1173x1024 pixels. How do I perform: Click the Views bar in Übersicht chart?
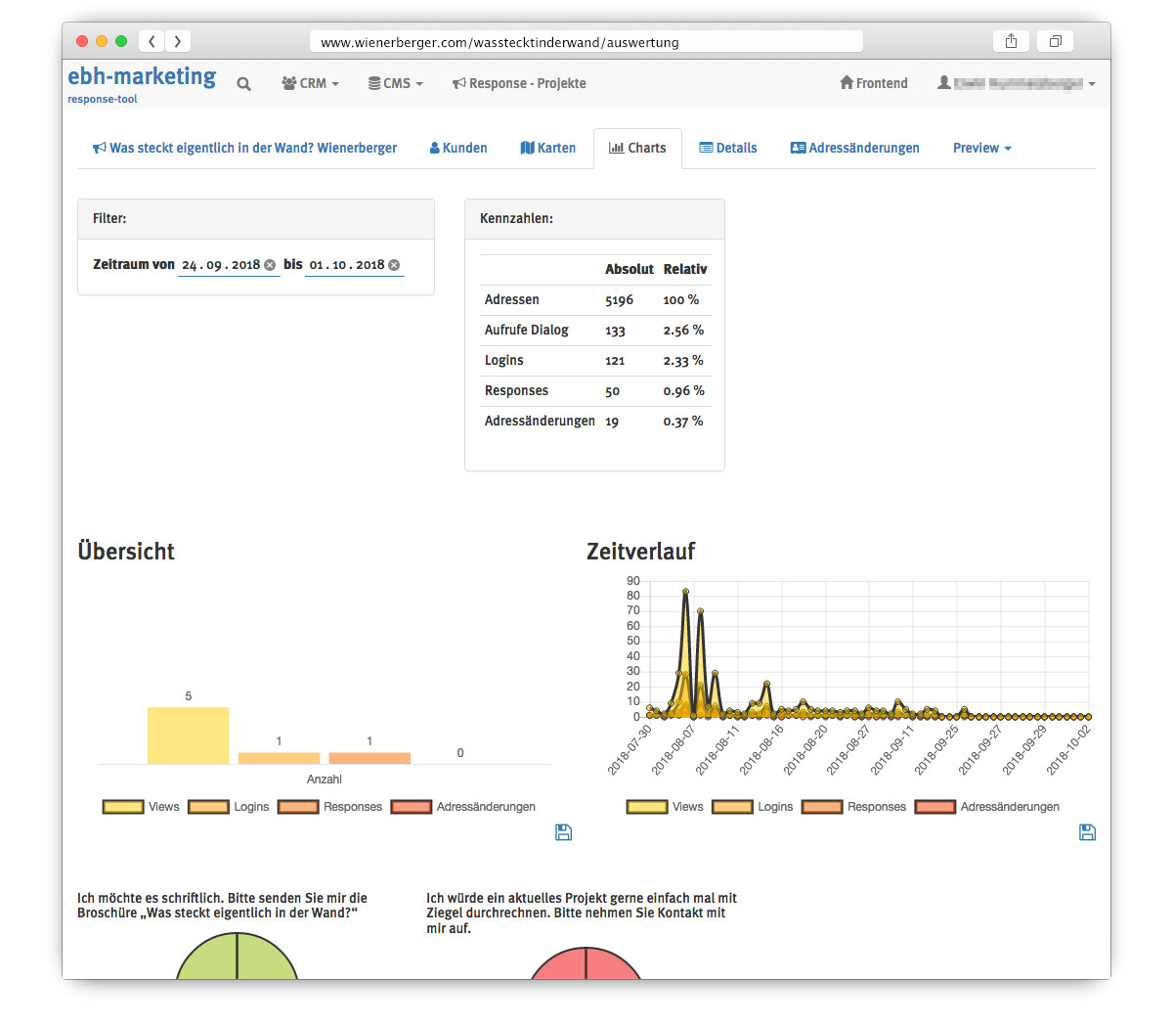pos(189,735)
